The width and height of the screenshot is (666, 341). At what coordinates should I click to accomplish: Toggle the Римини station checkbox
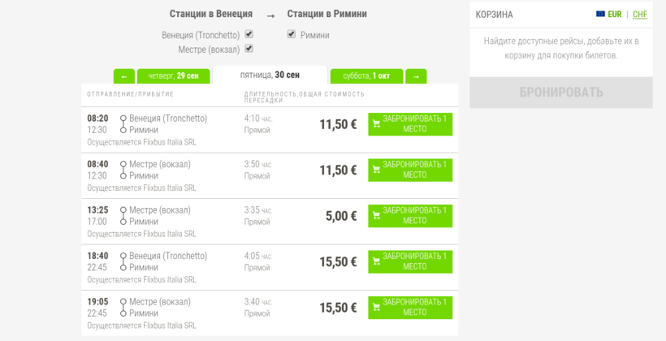click(x=291, y=34)
